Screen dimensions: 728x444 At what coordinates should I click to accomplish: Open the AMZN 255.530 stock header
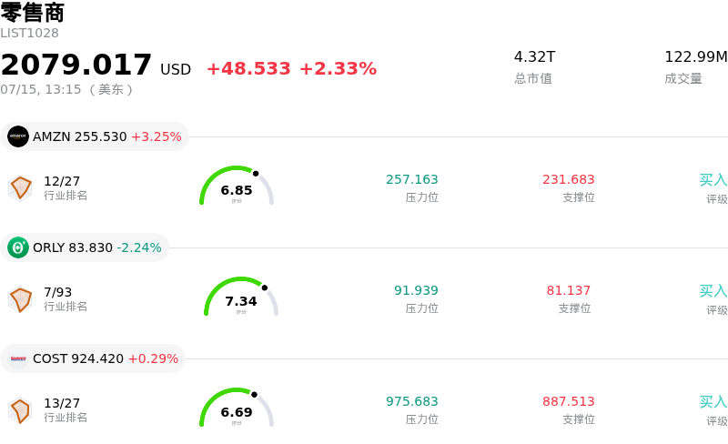tap(95, 136)
